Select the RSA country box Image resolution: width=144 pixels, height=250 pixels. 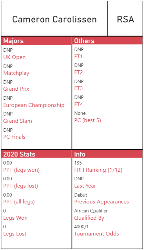coord(125,19)
